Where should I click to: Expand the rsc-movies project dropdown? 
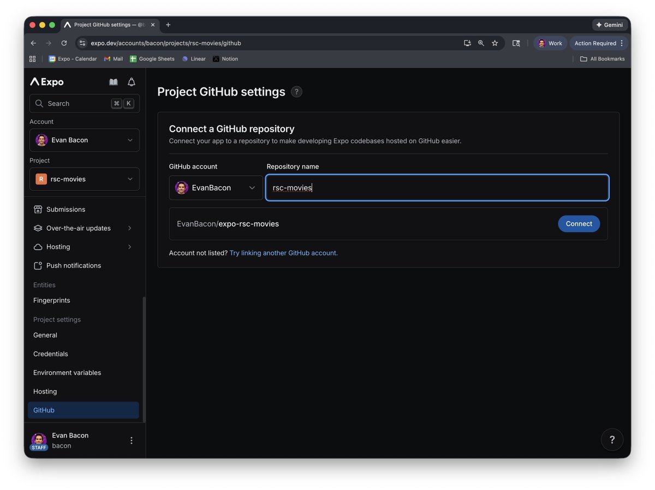[x=85, y=179]
